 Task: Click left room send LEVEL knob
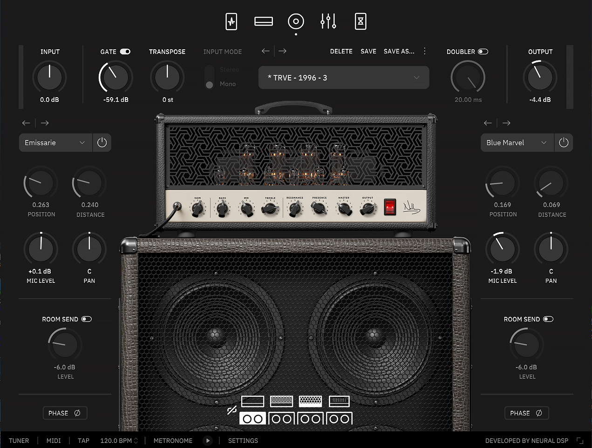pos(65,345)
